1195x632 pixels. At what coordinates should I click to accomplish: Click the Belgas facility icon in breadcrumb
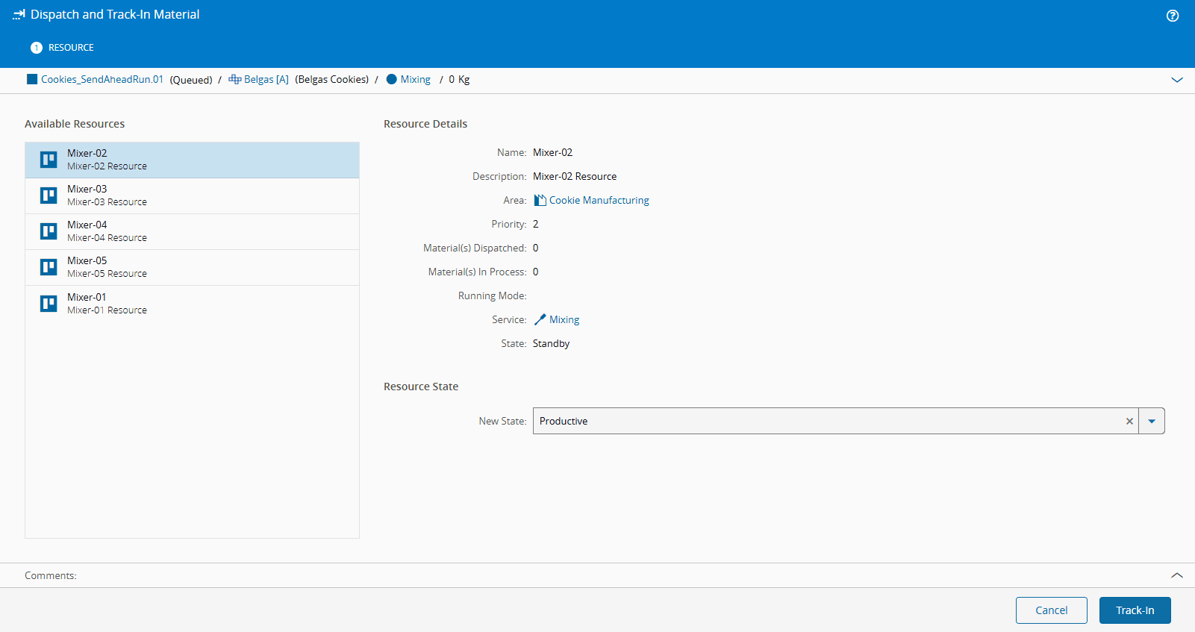[x=234, y=80]
